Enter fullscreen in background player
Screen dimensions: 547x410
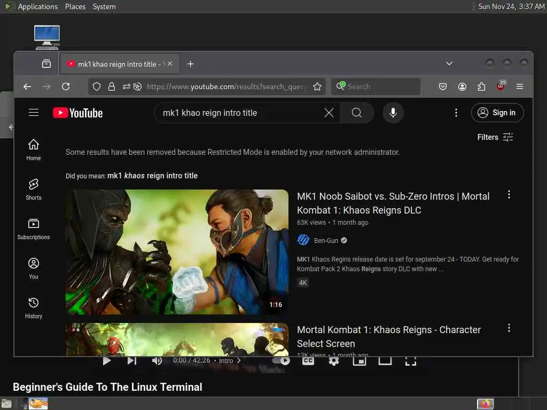(411, 361)
